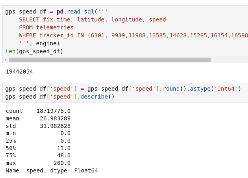Place cursor on the SELECT fix_time query line
The height and width of the screenshot is (178, 248).
(x=92, y=19)
